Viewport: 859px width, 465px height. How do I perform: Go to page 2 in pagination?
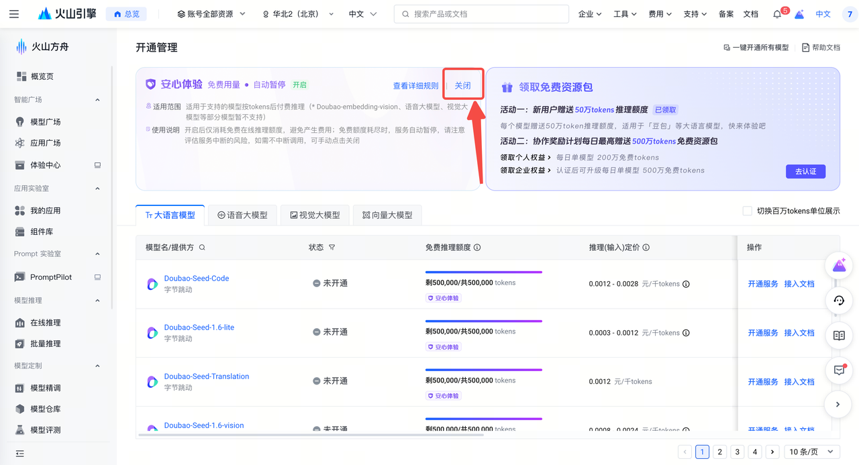click(x=719, y=452)
